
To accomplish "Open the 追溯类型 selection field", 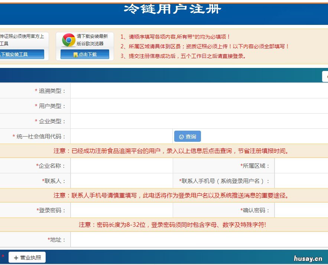I will [167, 90].
